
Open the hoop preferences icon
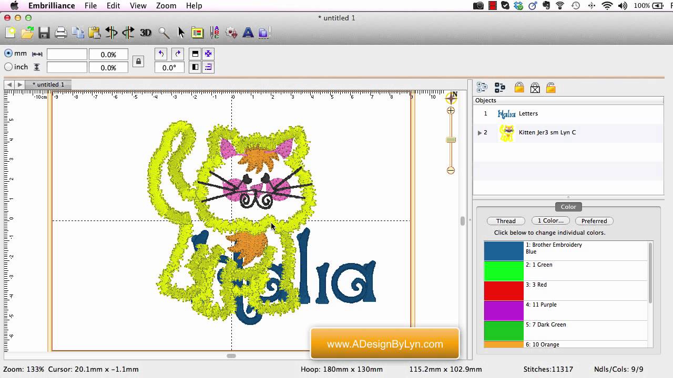[x=198, y=33]
